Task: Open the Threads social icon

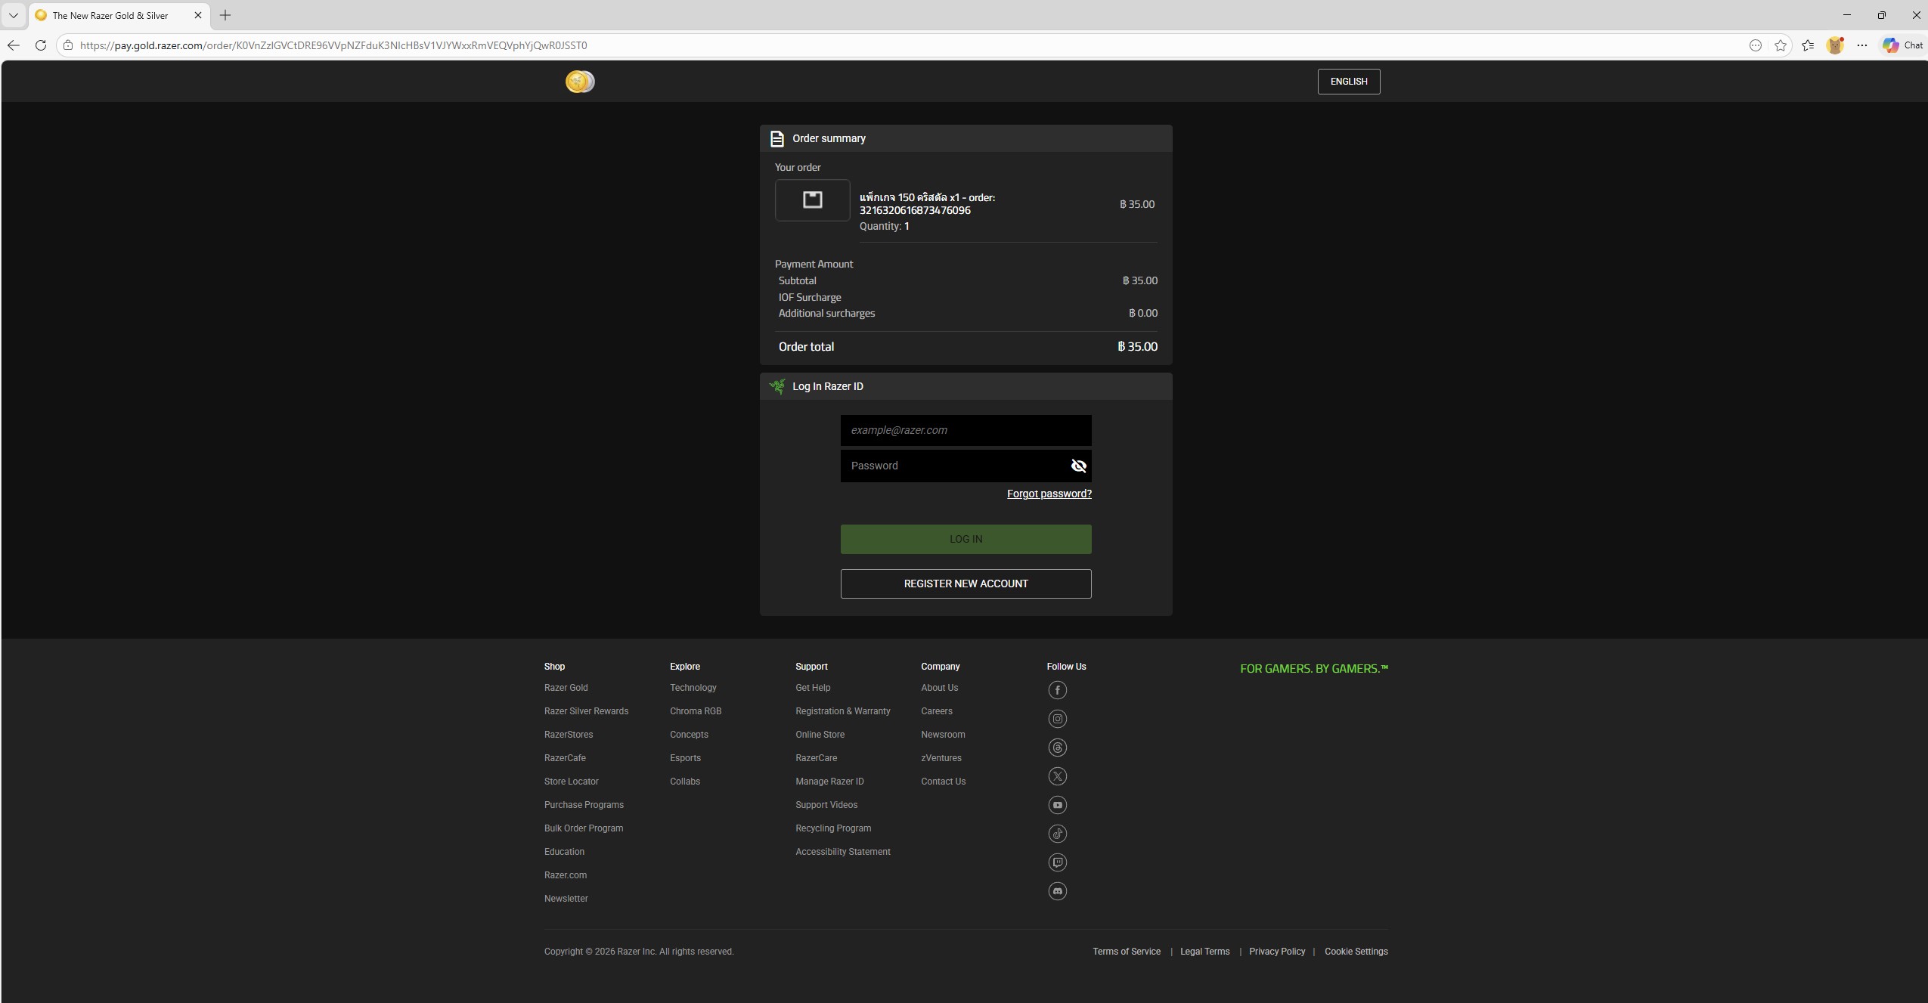Action: click(1057, 748)
